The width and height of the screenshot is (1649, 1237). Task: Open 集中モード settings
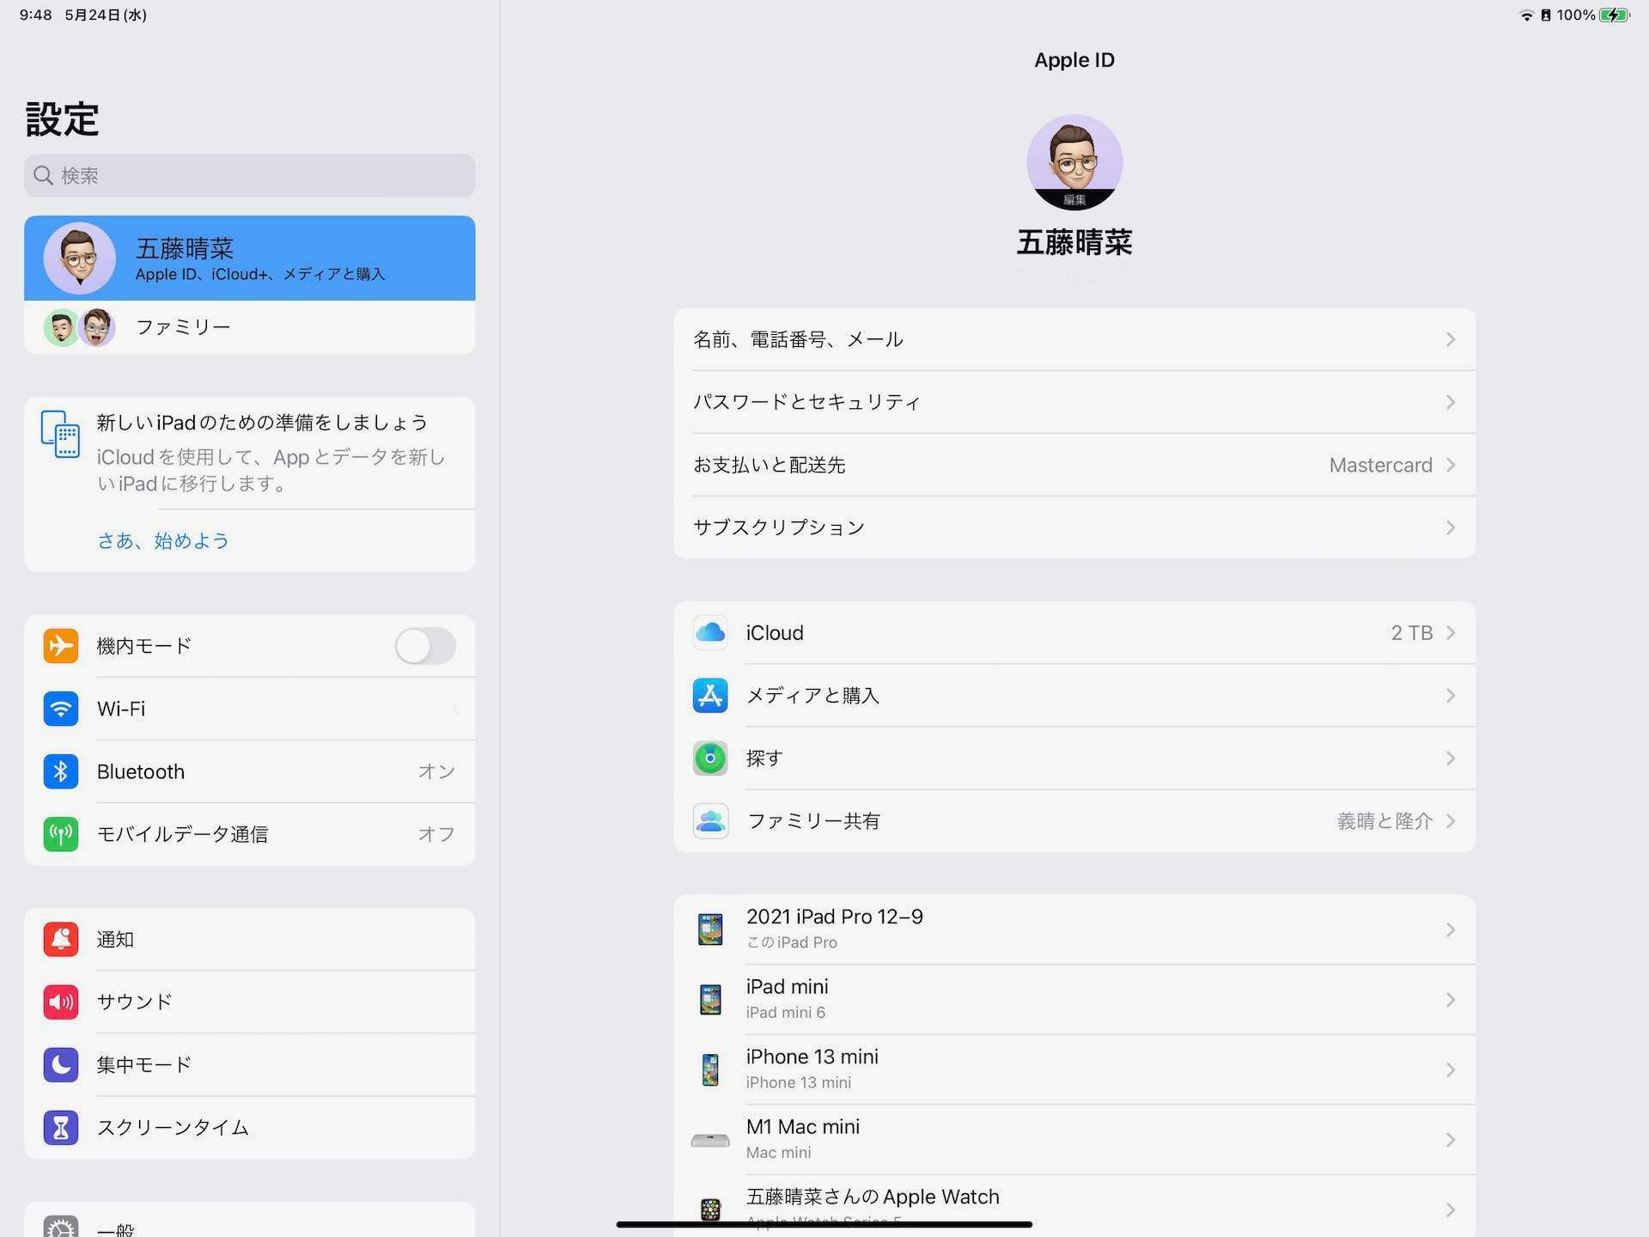click(x=250, y=1065)
